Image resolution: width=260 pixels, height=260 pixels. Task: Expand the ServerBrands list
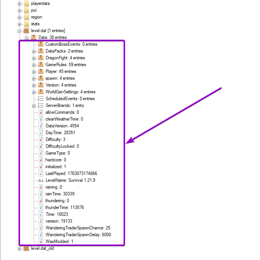tap(34, 106)
